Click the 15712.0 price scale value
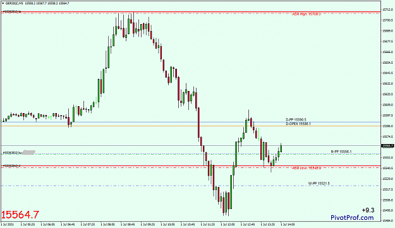 coord(387,9)
